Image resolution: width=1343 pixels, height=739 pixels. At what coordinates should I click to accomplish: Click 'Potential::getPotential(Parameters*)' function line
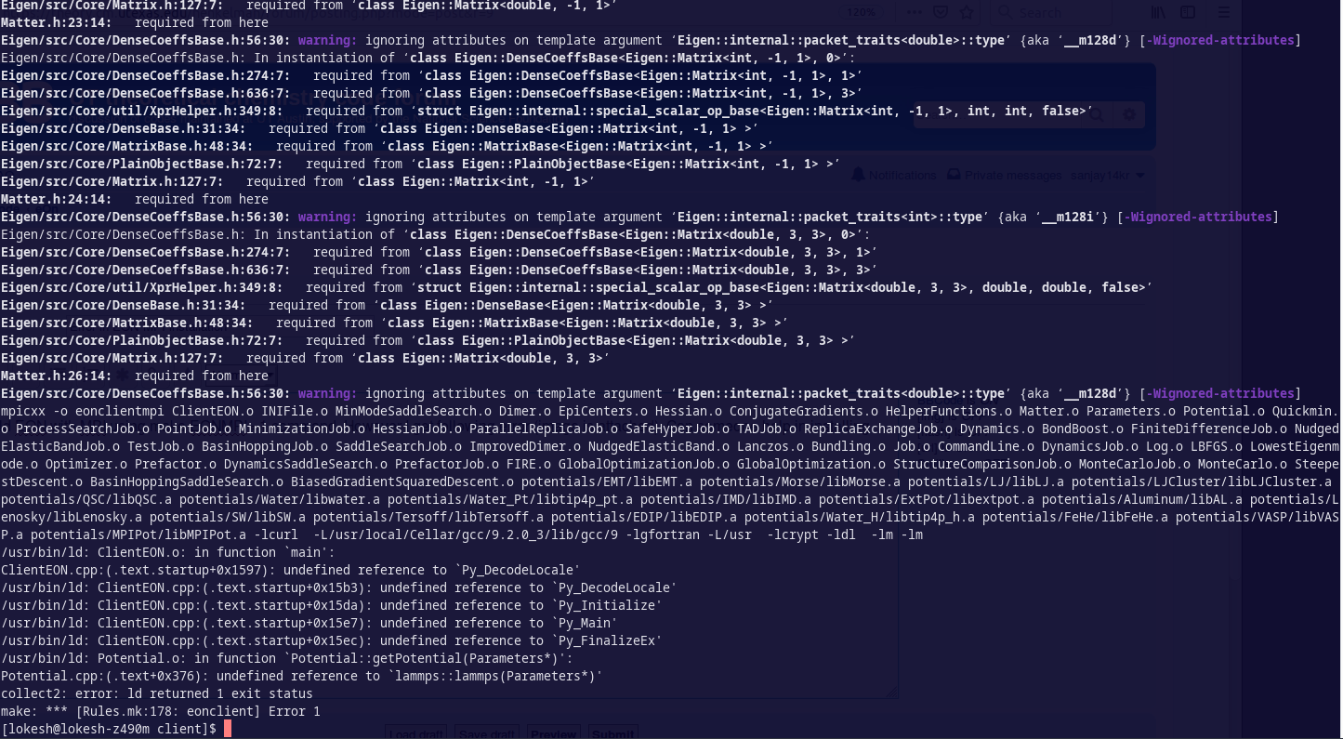click(x=287, y=658)
